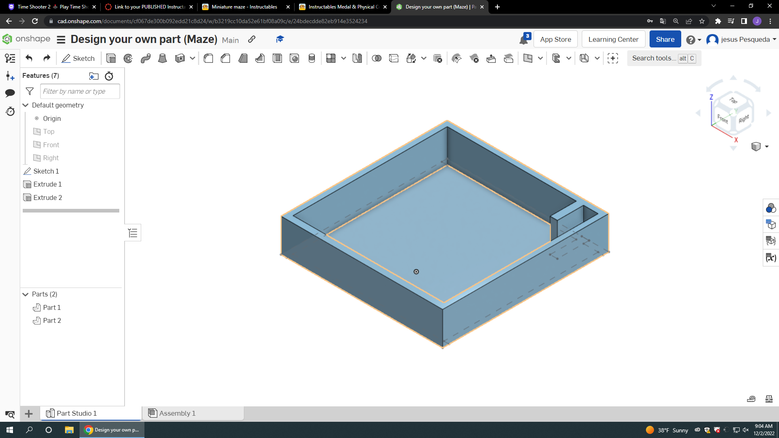The image size is (779, 438).
Task: Toggle visibility of Part 1
Action: point(36,307)
